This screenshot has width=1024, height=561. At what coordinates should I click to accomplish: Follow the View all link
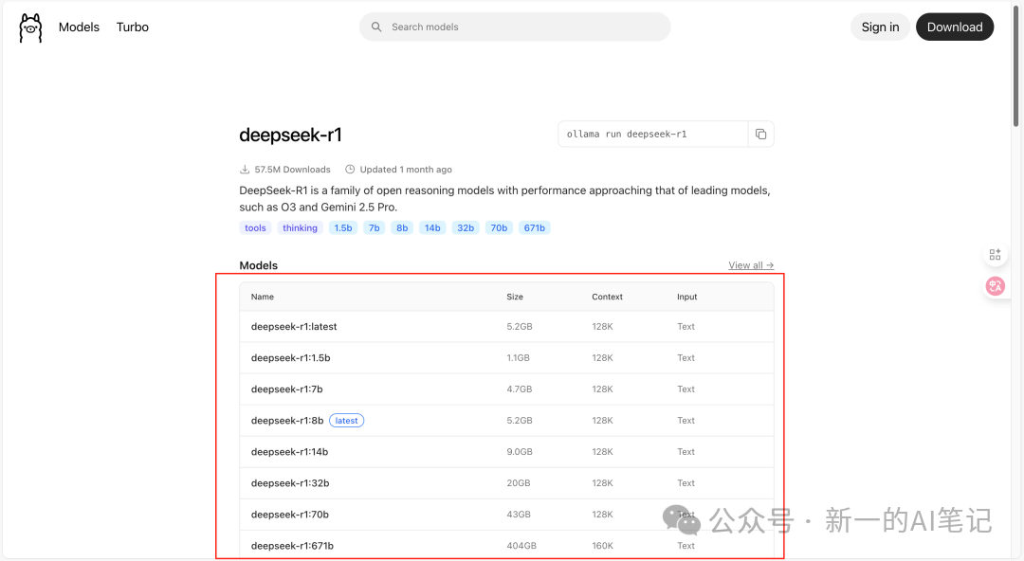751,265
